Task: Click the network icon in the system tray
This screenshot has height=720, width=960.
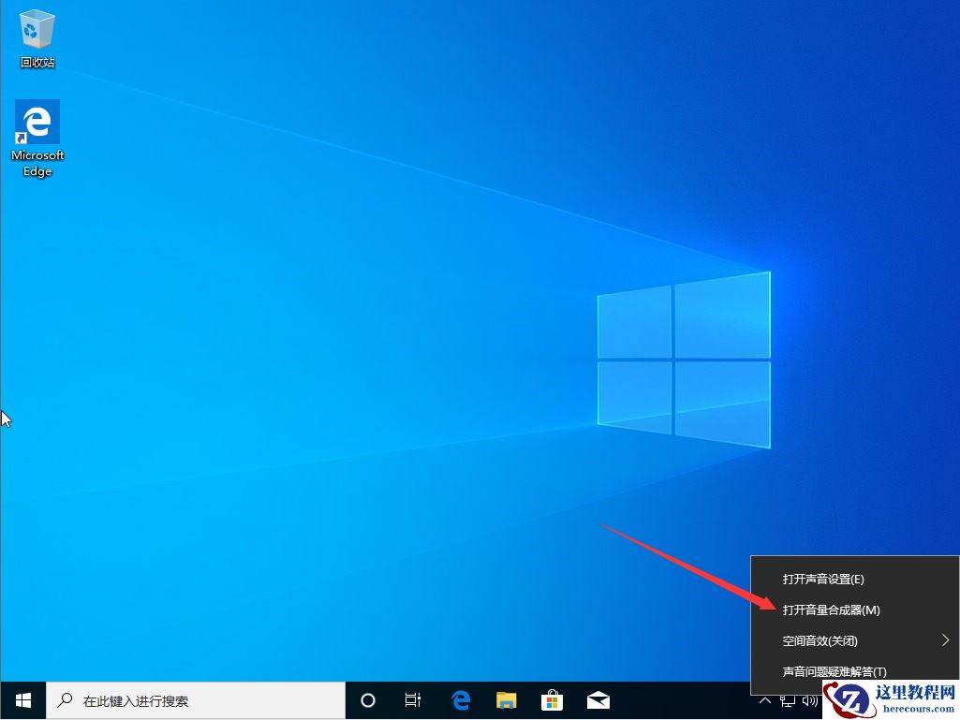Action: [x=788, y=699]
